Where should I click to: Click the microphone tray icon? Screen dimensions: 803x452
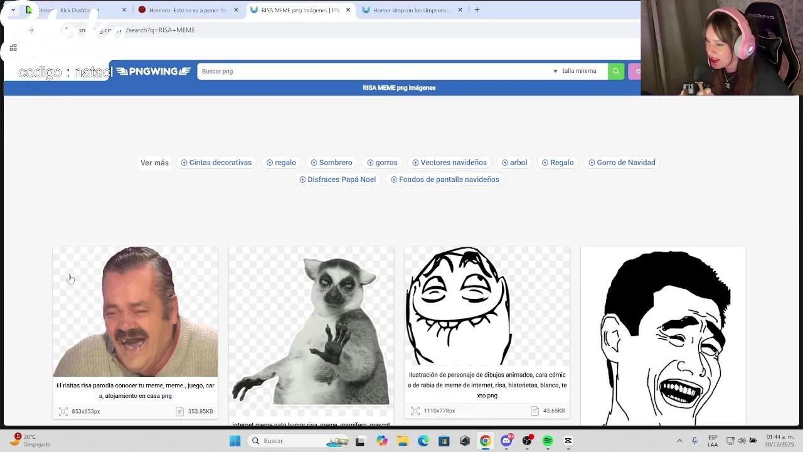tap(694, 441)
